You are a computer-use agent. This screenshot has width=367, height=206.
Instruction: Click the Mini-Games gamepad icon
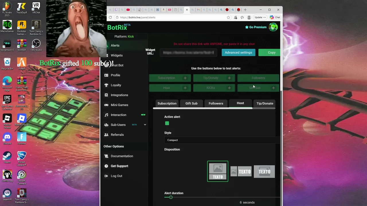coord(106,105)
